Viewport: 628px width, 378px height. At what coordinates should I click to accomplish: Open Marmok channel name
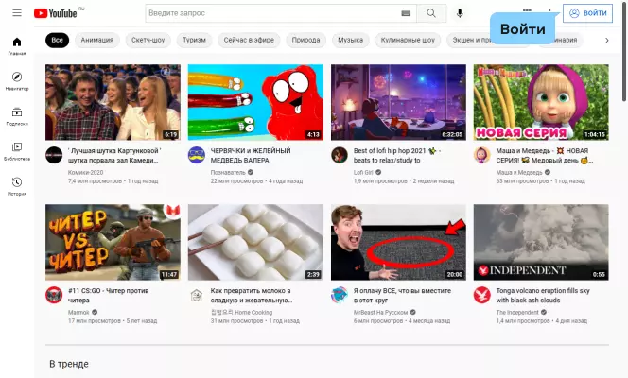78,313
